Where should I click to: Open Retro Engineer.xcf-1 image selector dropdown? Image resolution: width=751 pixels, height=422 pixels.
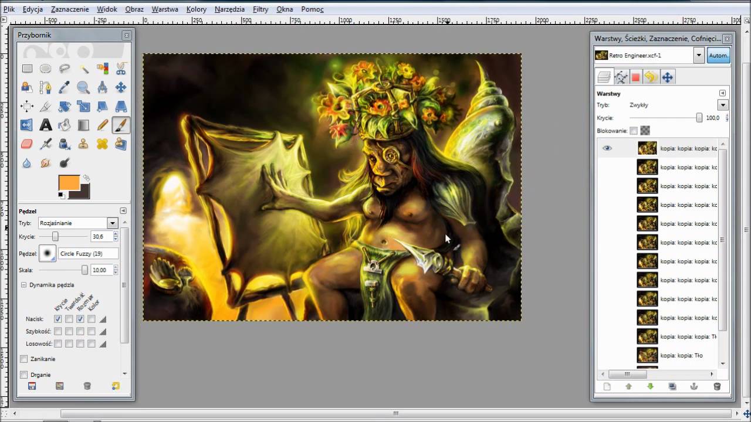pyautogui.click(x=698, y=56)
